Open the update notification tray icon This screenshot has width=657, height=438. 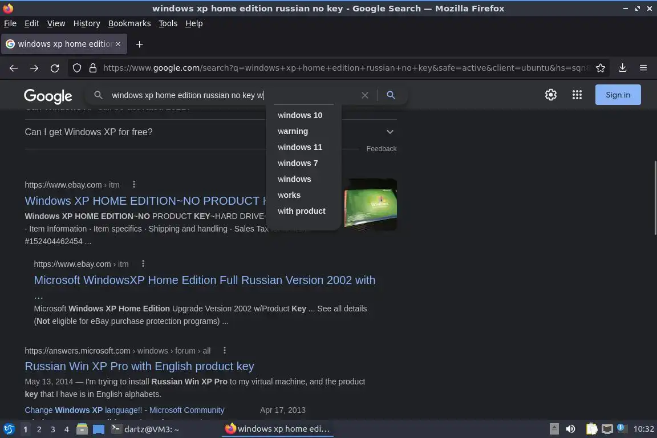(x=622, y=428)
